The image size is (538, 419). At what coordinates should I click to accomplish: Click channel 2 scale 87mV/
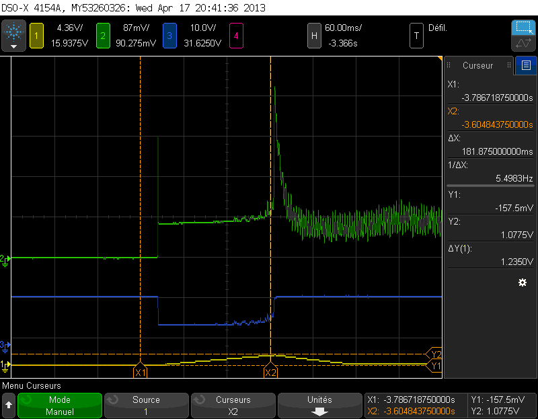point(136,28)
